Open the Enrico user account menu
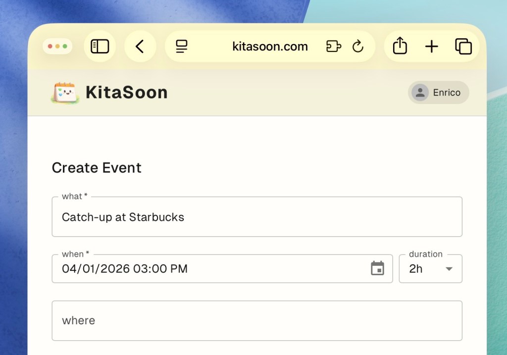The height and width of the screenshot is (355, 507). 438,93
